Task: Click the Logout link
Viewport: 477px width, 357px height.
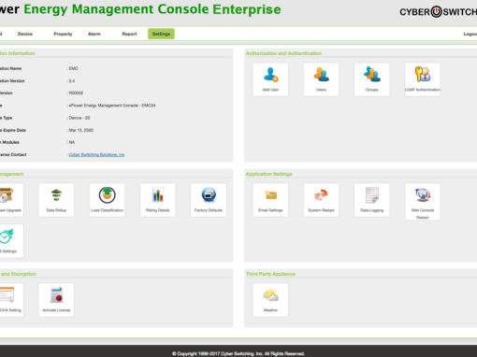Action: [x=470, y=34]
